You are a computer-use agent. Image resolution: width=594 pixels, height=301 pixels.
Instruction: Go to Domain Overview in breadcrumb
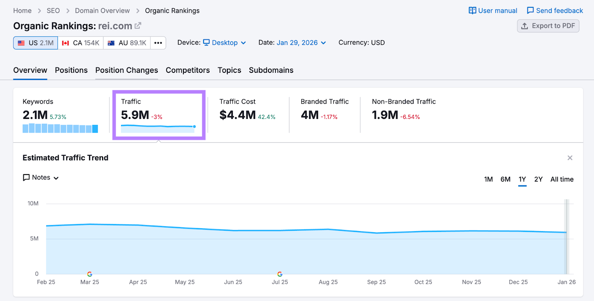102,11
